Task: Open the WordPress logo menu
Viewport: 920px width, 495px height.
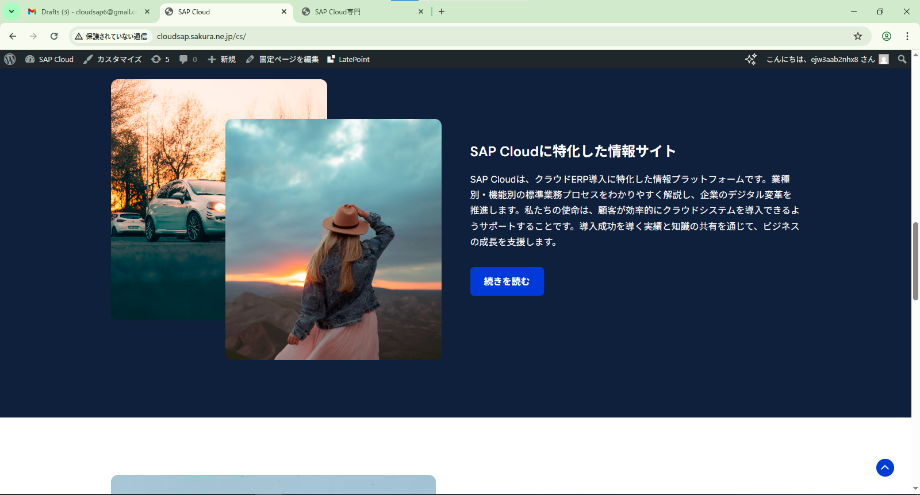Action: pyautogui.click(x=10, y=59)
